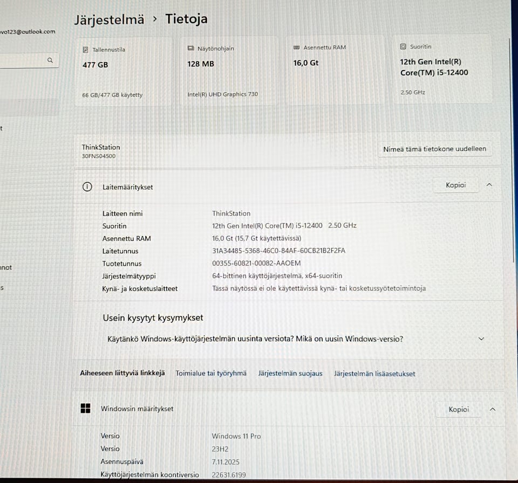Copy Windows specifications with Kopioi
518x483 pixels.
[x=459, y=409]
